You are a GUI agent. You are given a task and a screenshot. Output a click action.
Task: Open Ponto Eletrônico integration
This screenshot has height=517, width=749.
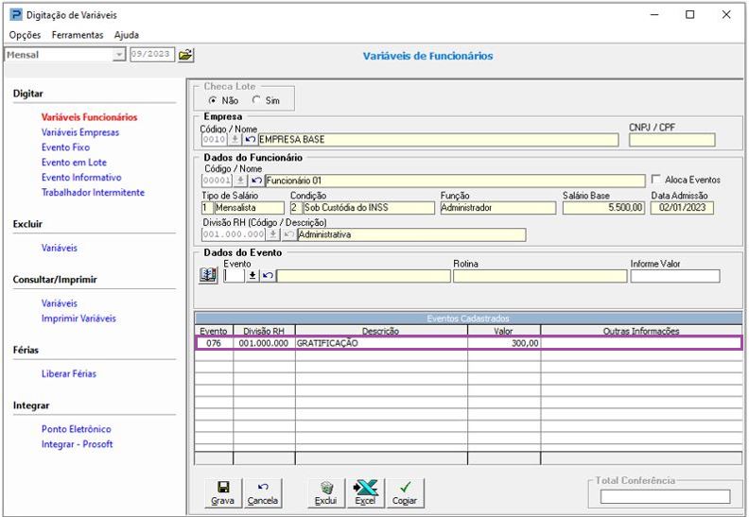click(x=76, y=429)
